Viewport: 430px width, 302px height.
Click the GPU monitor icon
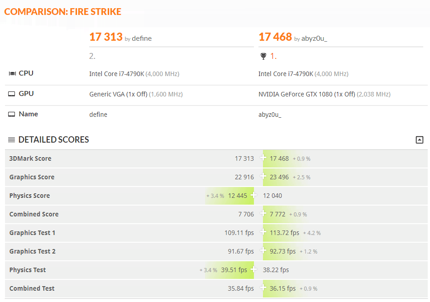(11, 94)
